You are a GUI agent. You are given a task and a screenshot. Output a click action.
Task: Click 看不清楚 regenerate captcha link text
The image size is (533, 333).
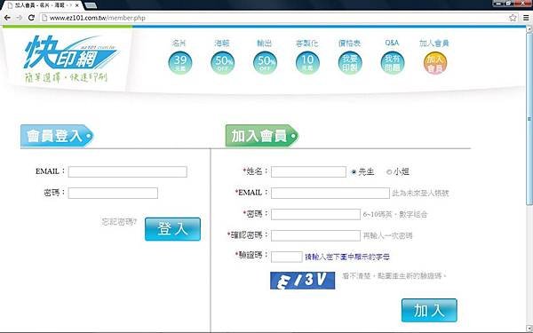pyautogui.click(x=394, y=276)
